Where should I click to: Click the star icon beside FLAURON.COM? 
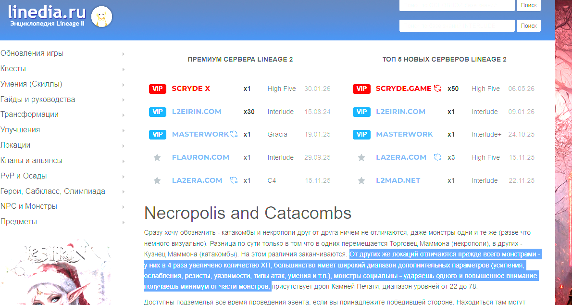157,157
